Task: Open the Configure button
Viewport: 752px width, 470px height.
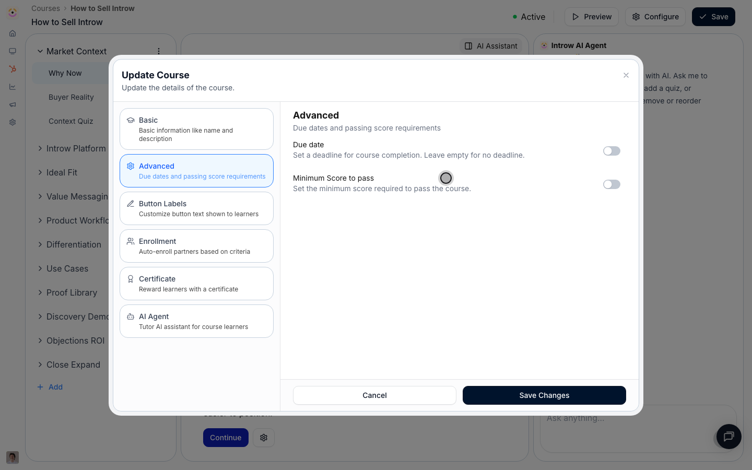Action: 655,17
